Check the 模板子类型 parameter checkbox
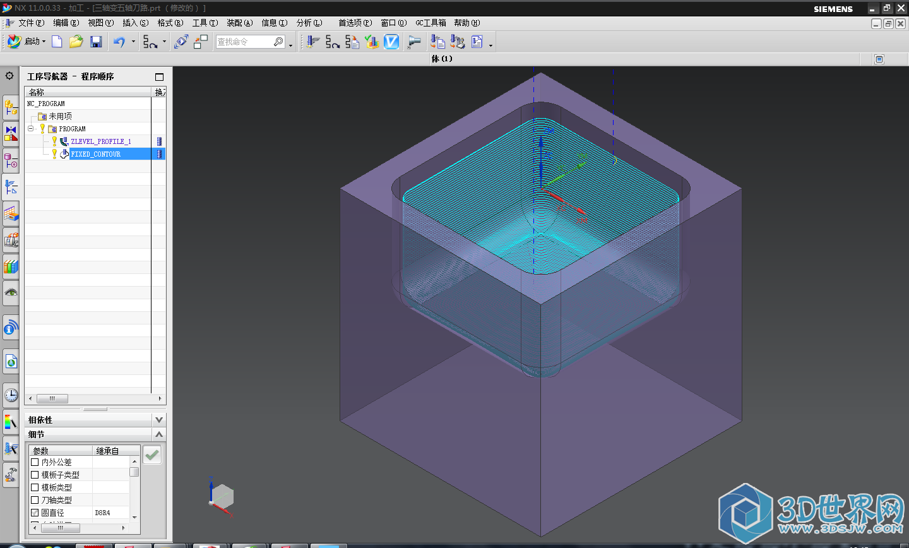The width and height of the screenshot is (909, 548). [x=35, y=475]
